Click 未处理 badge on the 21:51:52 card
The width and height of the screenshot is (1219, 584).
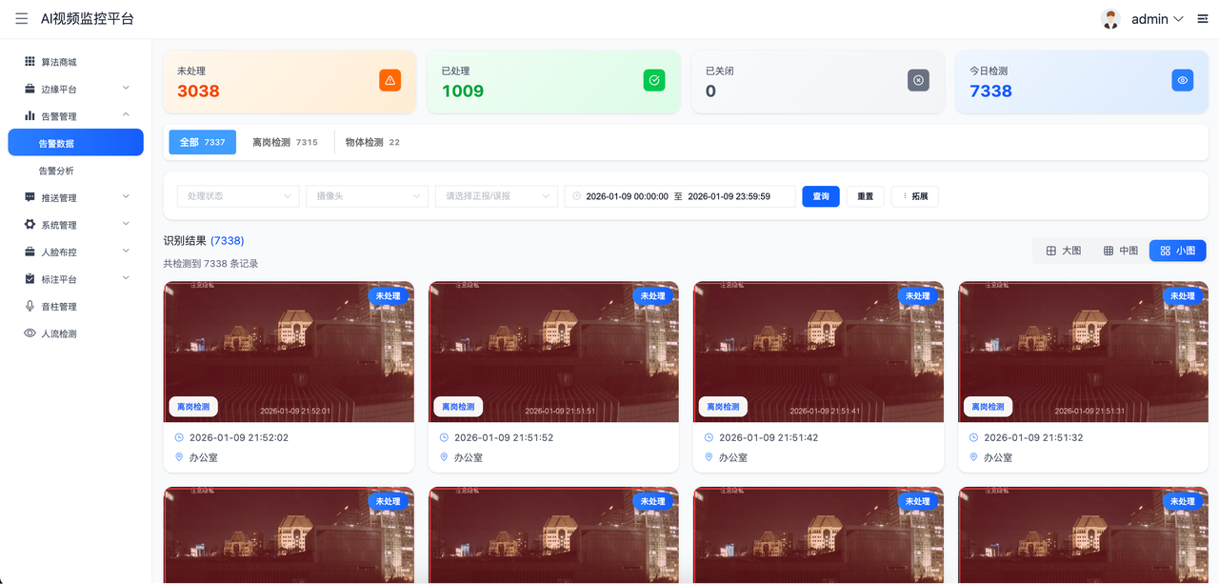point(653,295)
